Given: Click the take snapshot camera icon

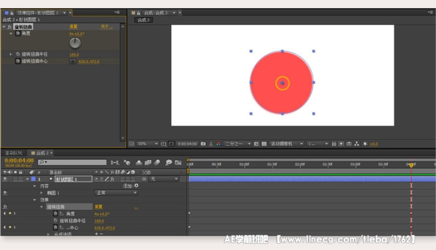Looking at the screenshot, I should 203,144.
